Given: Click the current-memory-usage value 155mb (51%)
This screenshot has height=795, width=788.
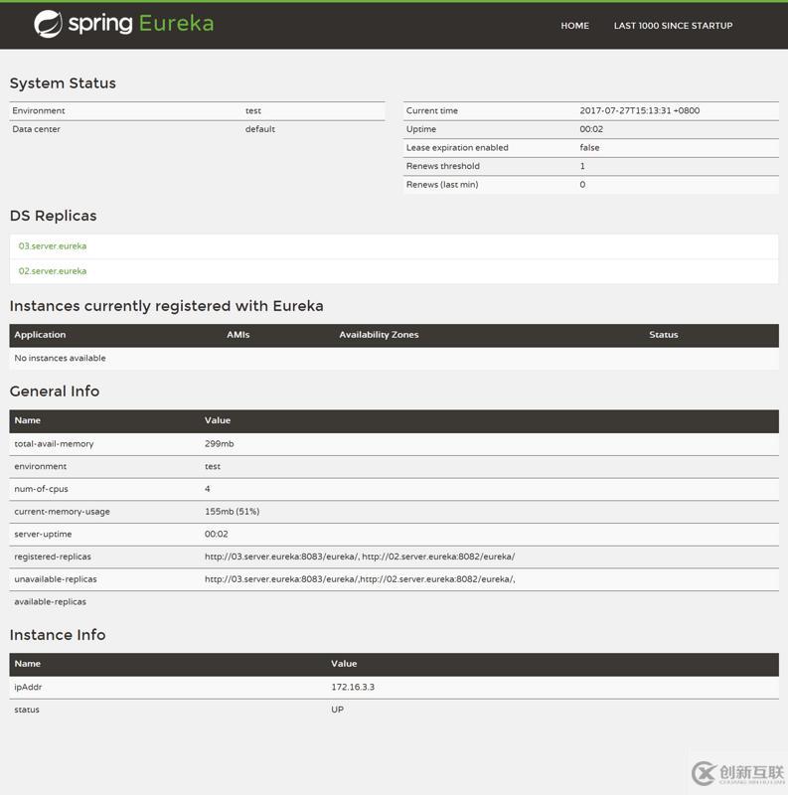Looking at the screenshot, I should (x=233, y=512).
